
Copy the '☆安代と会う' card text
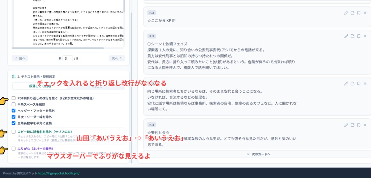(x=353, y=125)
